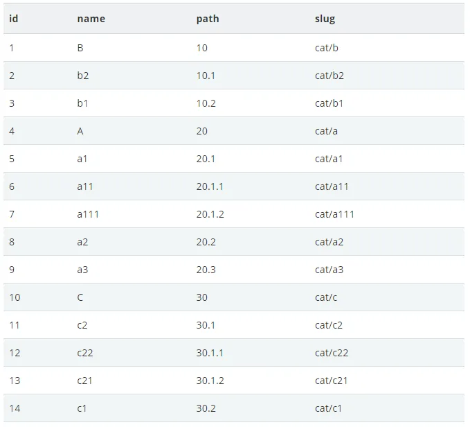Click the path cell '20.1.1'

[210, 186]
